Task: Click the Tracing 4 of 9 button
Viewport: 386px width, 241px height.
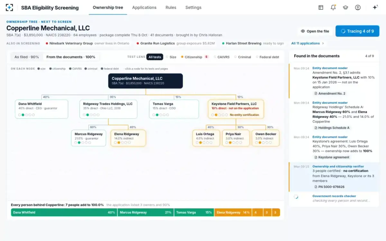Action: pyautogui.click(x=357, y=31)
